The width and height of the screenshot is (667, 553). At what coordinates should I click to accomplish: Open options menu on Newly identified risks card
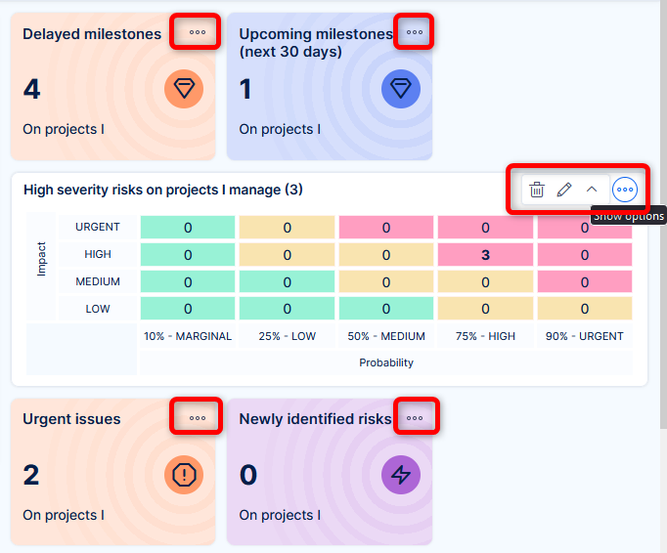pyautogui.click(x=415, y=417)
